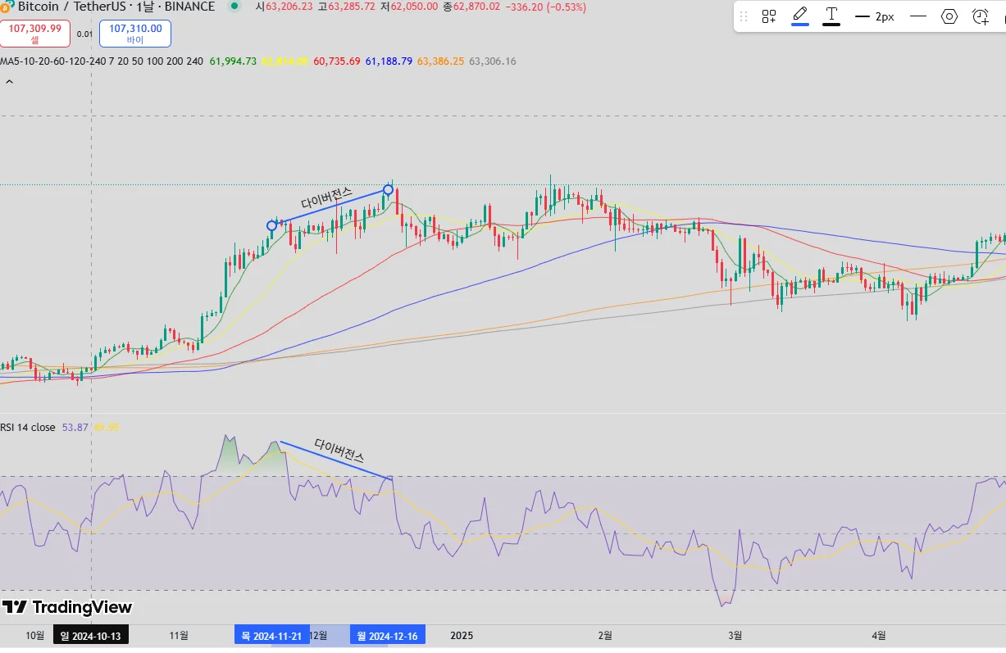Click the open price 63,206.23
Viewport: 1006px width, 653px height.
(x=290, y=7)
